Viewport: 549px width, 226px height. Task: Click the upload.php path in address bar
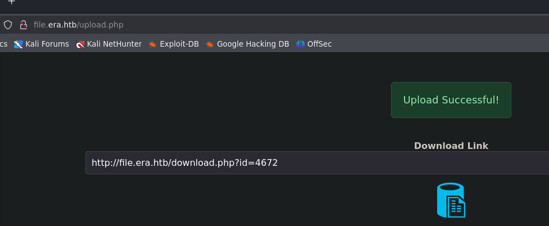pos(100,25)
